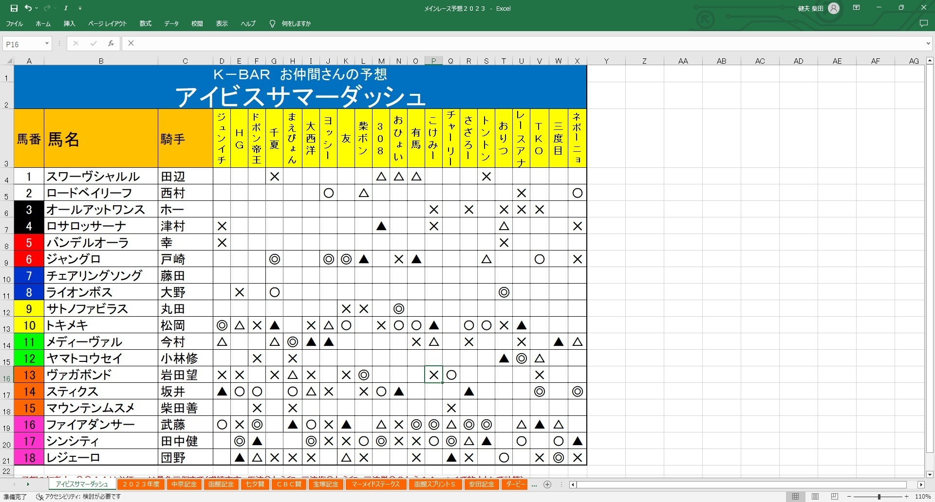Viewport: 935px width, 502px height.
Task: Click vertical scrollbar down arrow
Action: pyautogui.click(x=930, y=474)
